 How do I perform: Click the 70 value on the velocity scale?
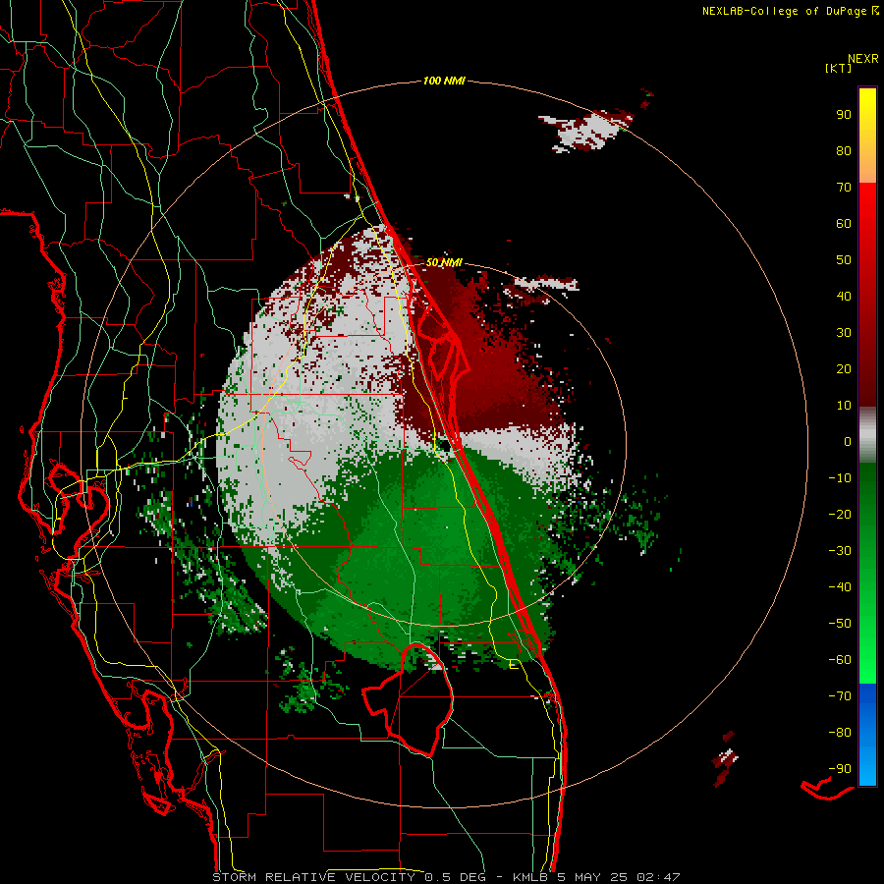click(x=844, y=188)
